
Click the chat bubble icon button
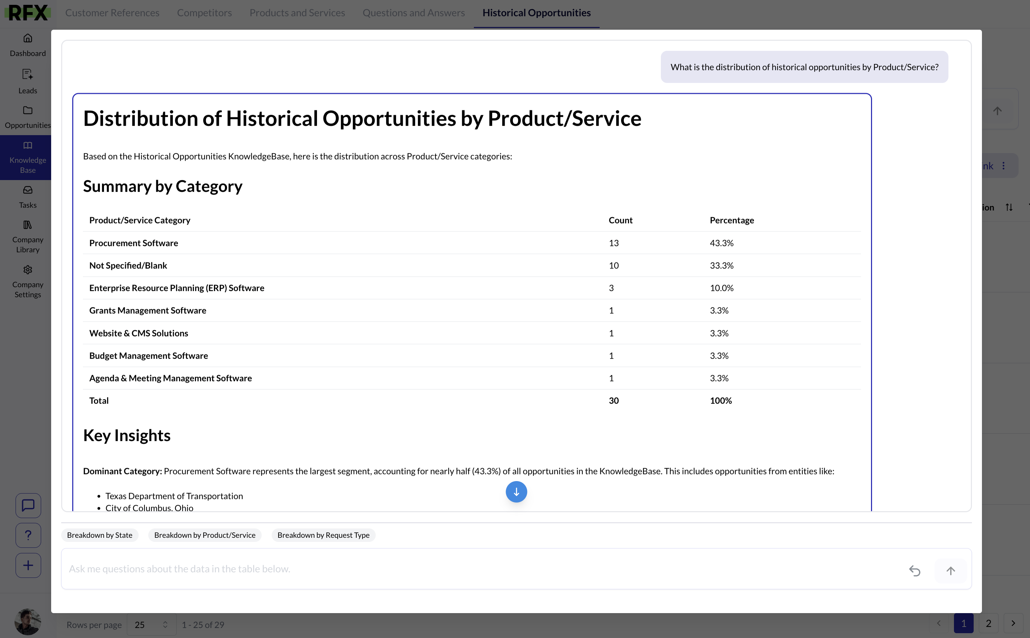pos(28,505)
